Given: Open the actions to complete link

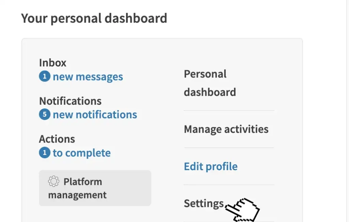Looking at the screenshot, I should pyautogui.click(x=81, y=153).
